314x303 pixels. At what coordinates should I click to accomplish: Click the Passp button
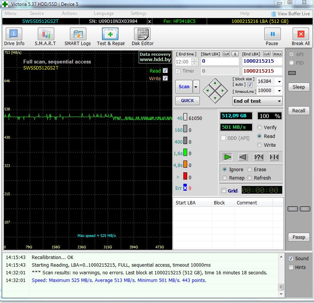coord(299,237)
